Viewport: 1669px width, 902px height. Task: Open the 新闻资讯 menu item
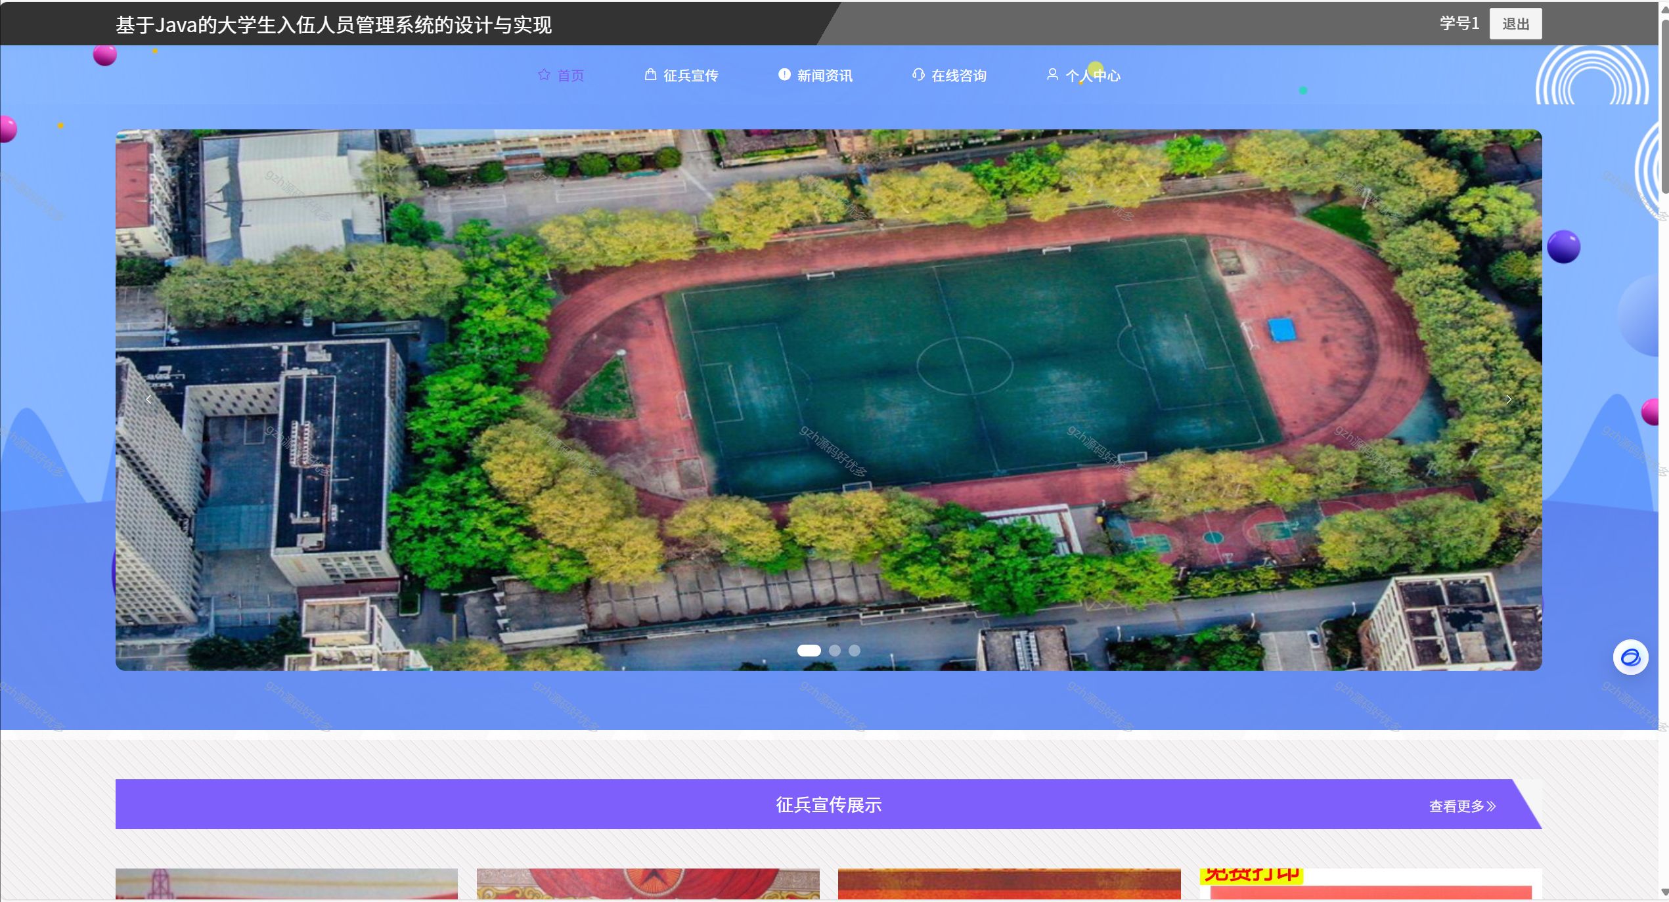point(824,76)
